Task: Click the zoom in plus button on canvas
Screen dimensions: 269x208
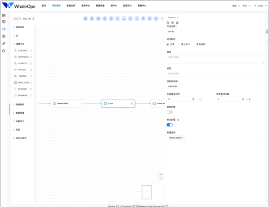Action: (161, 174)
